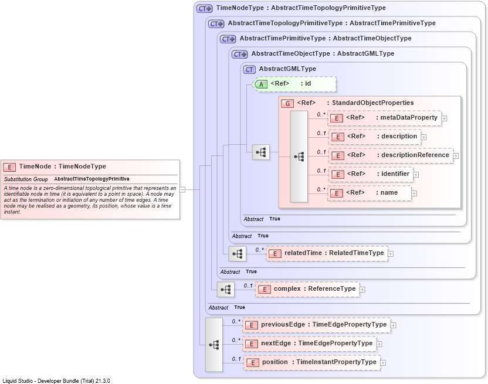Expand the previousEdge element
Image resolution: width=488 pixels, height=384 pixels.
coord(394,325)
